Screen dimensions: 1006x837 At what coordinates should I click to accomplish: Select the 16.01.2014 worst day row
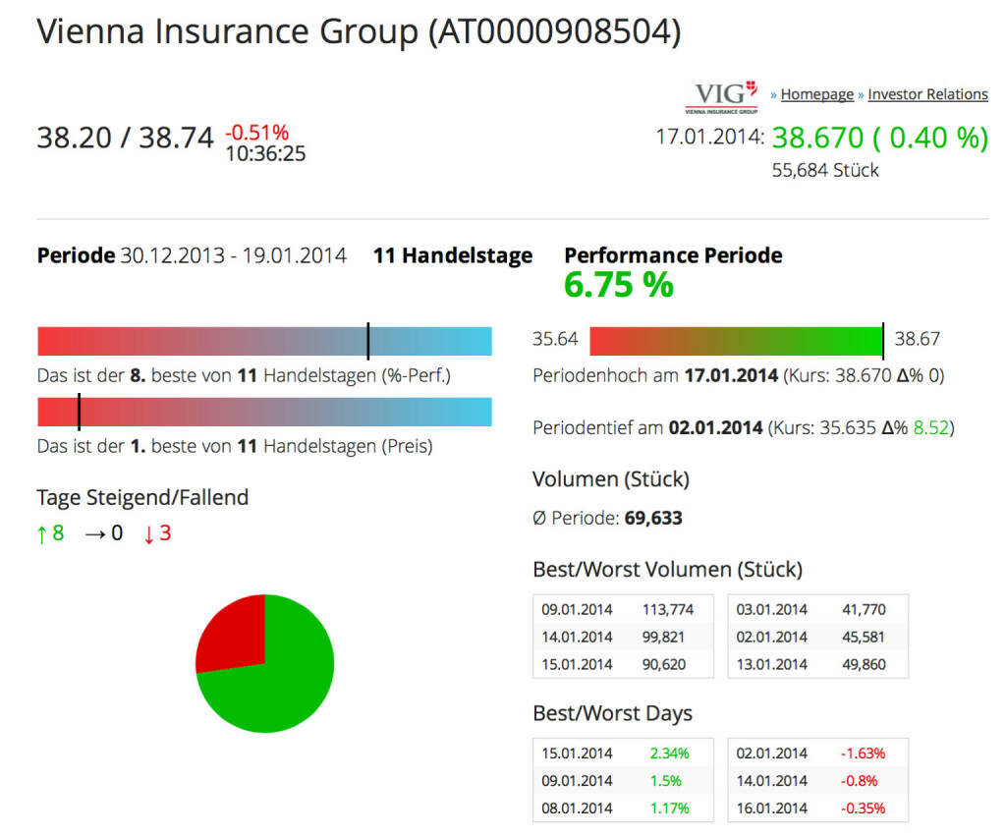[817, 809]
